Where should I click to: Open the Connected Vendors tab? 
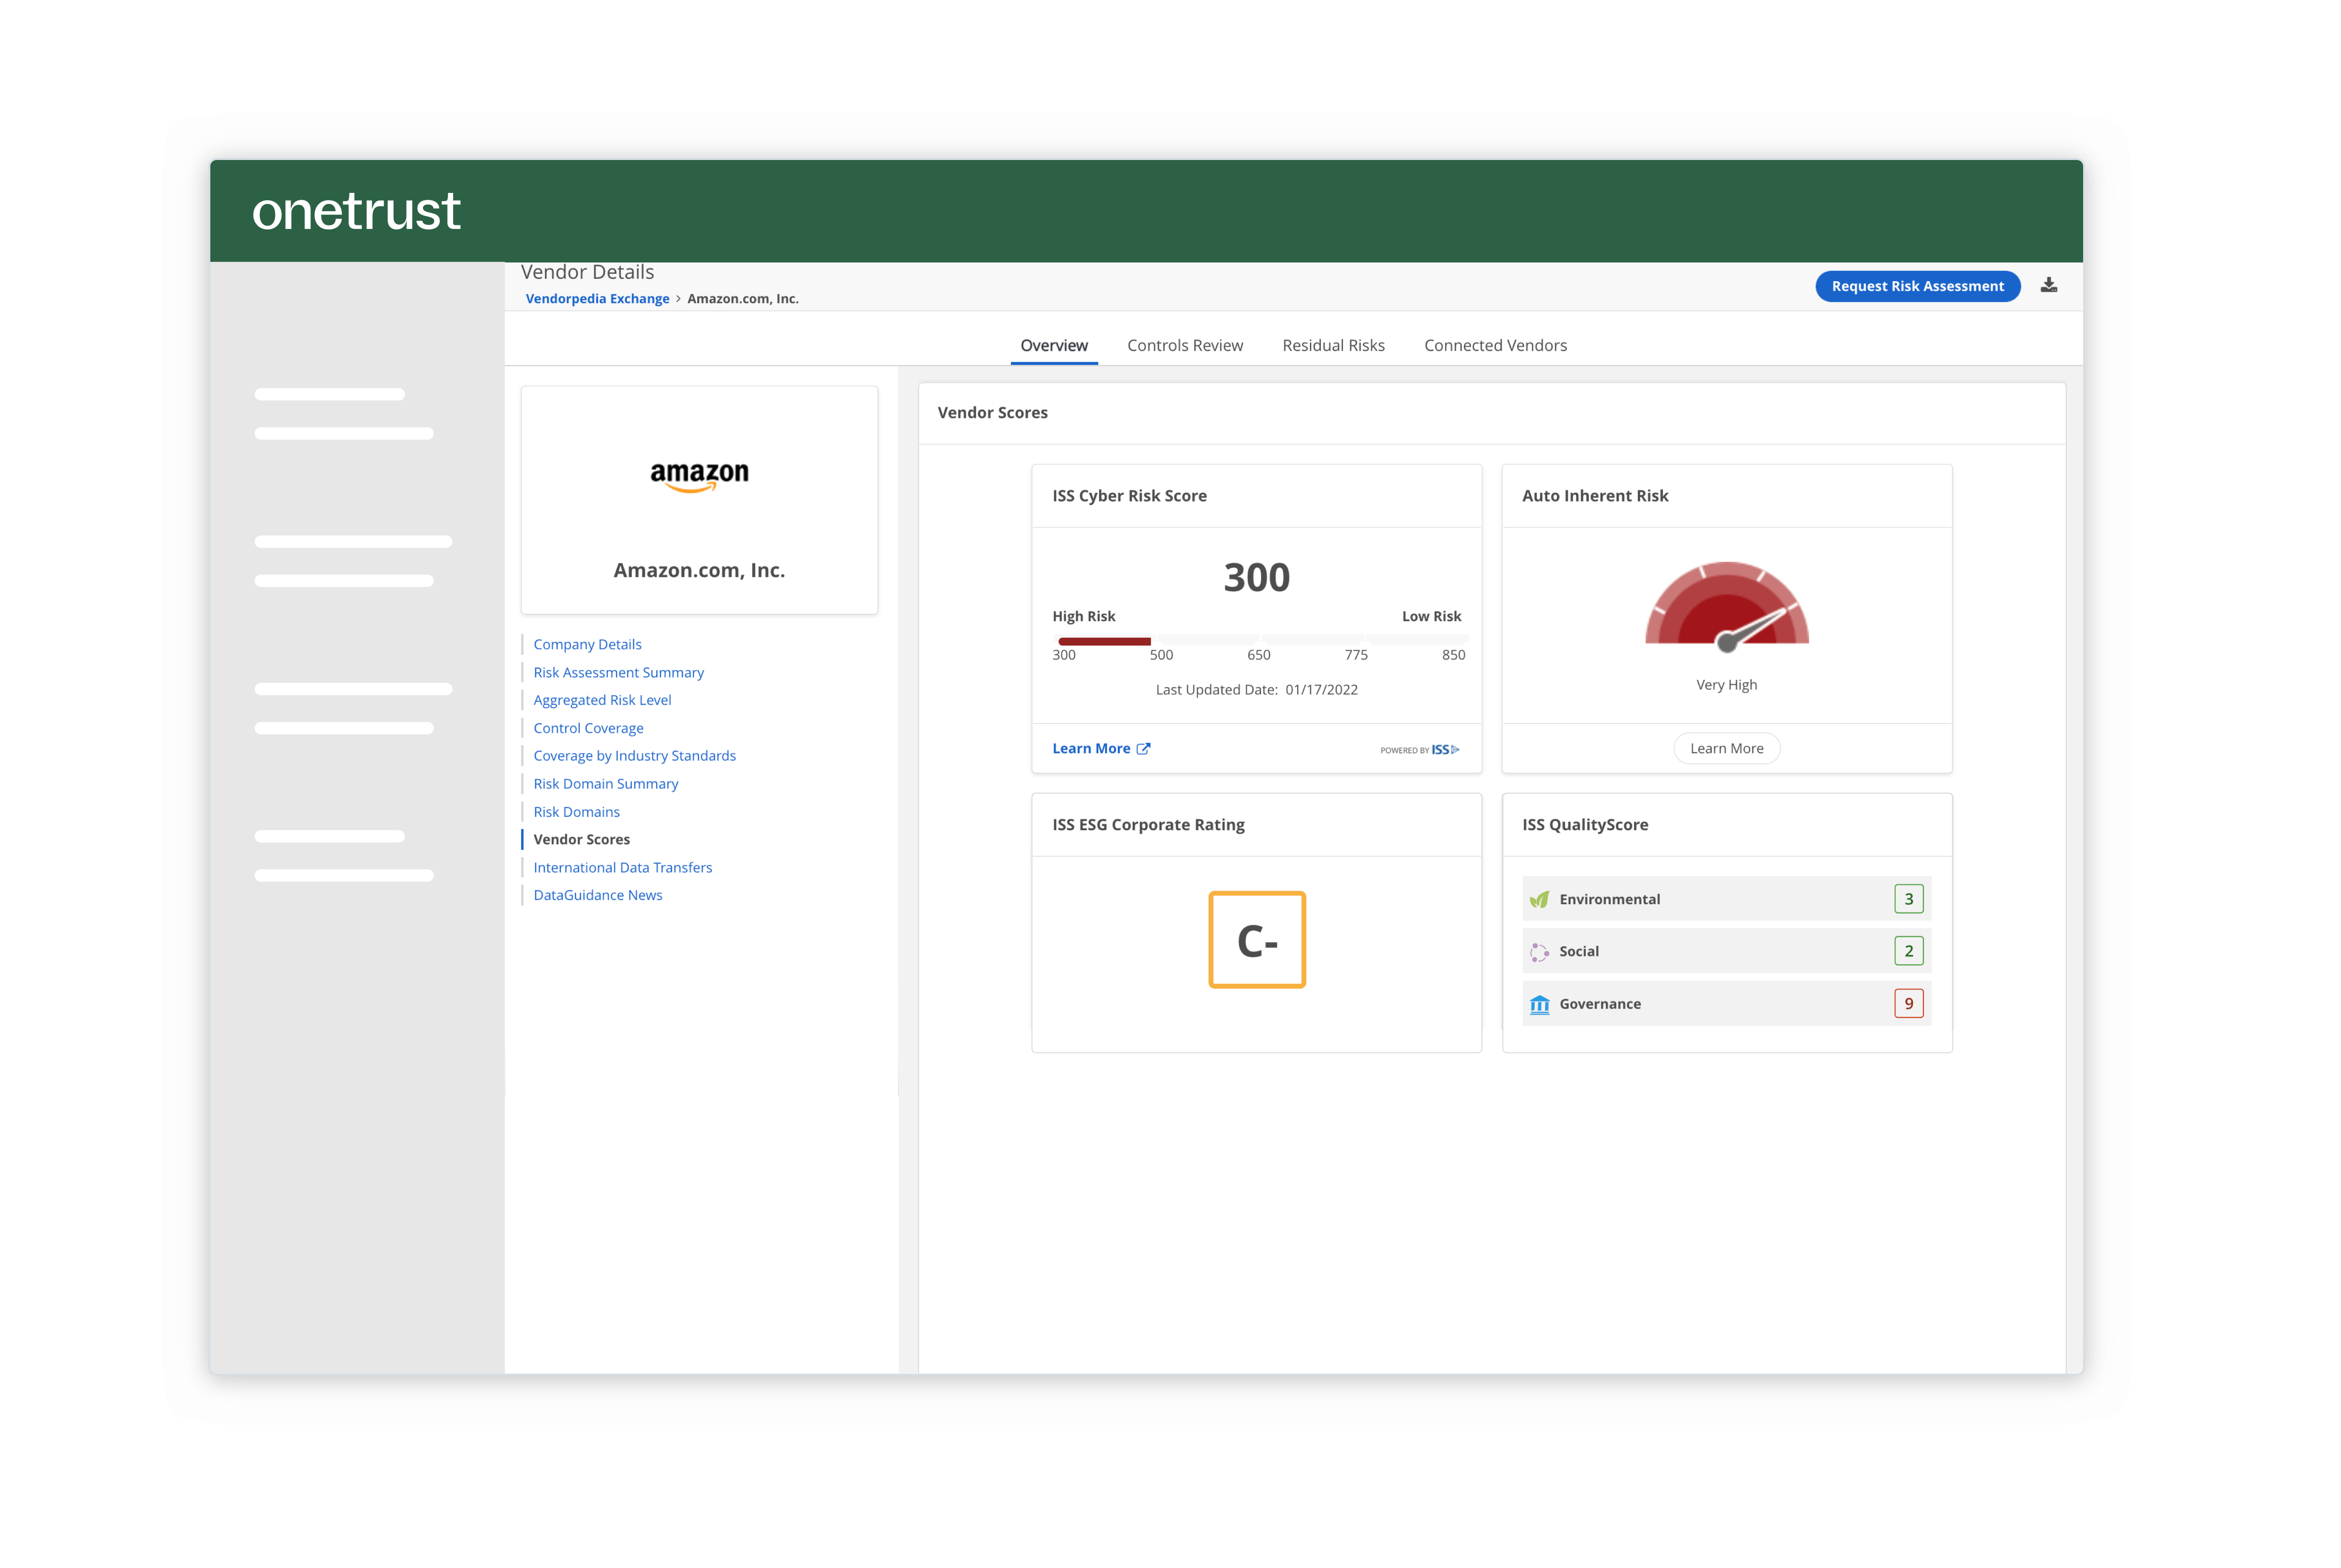(1495, 345)
